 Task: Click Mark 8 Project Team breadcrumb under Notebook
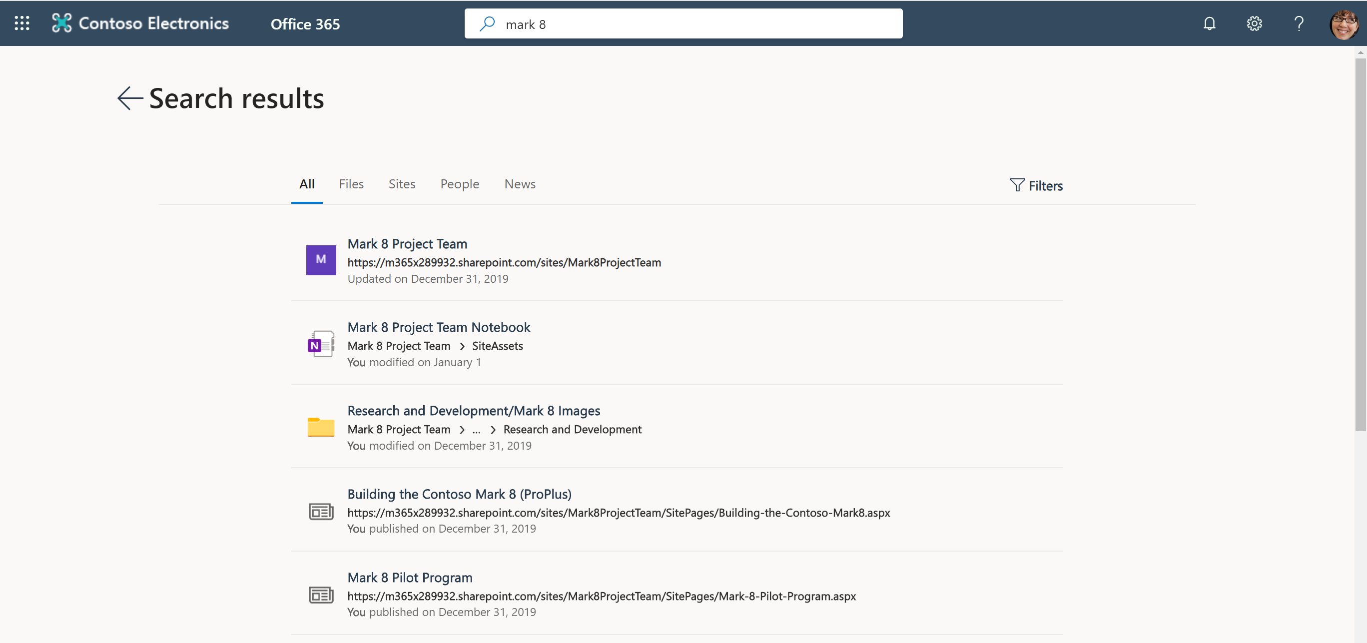coord(399,346)
